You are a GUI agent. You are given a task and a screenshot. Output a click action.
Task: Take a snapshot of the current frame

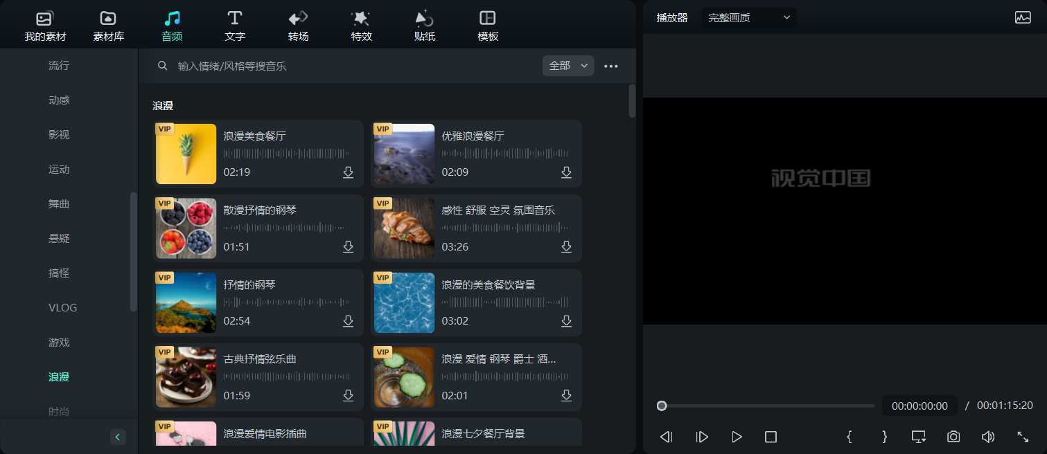pyautogui.click(x=953, y=437)
